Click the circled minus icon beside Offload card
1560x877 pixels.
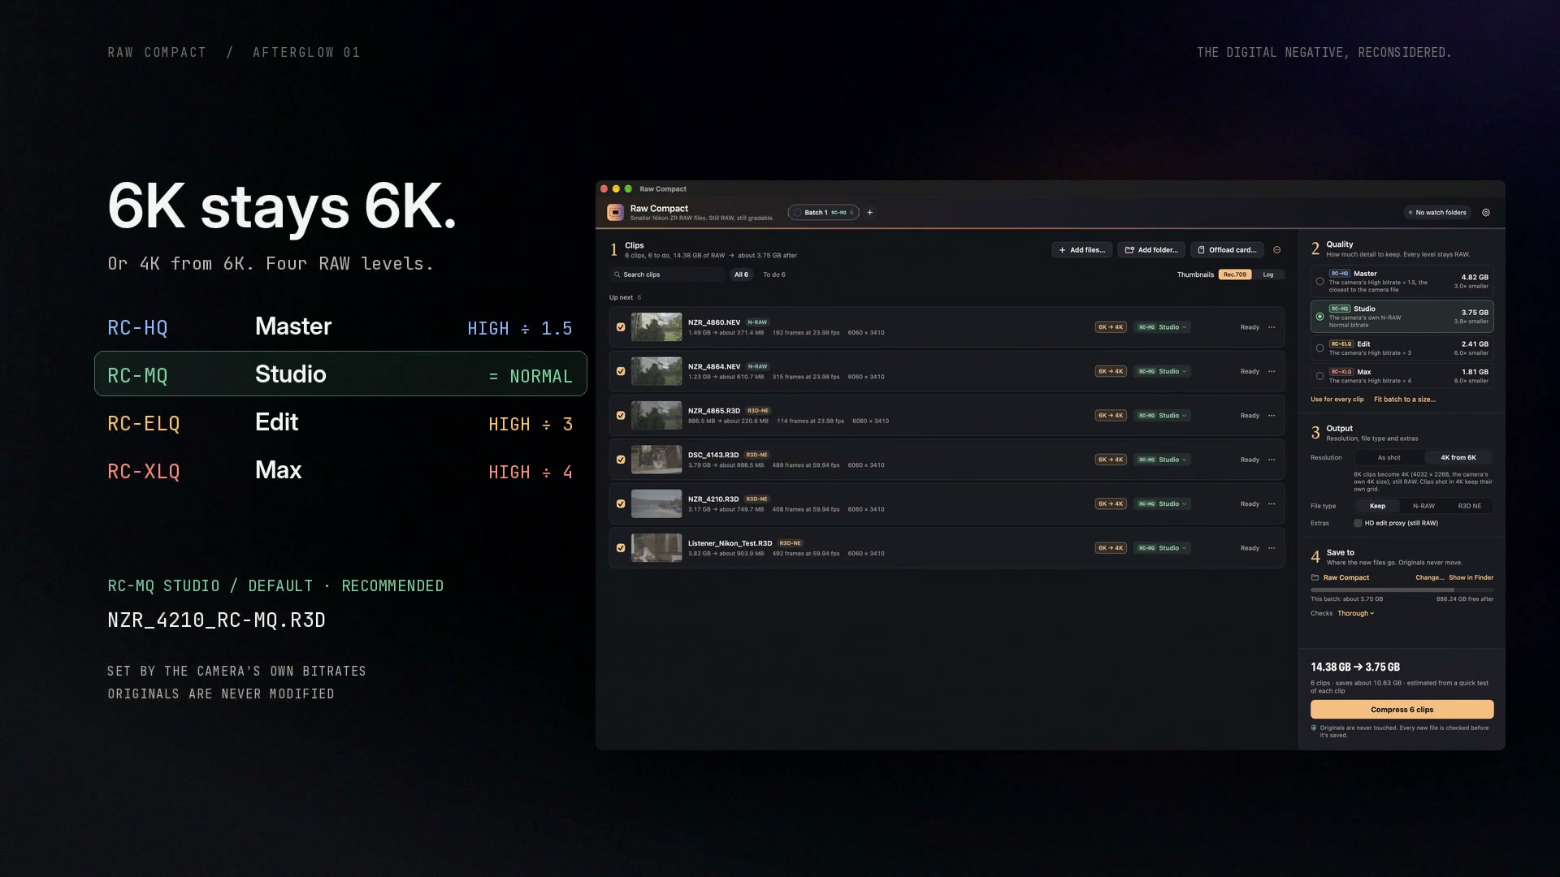[1276, 250]
